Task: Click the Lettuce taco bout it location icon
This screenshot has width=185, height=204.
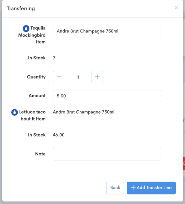Action: click(14, 112)
